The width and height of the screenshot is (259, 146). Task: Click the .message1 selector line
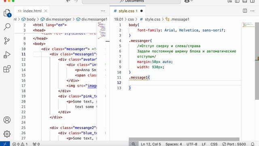click(x=139, y=77)
